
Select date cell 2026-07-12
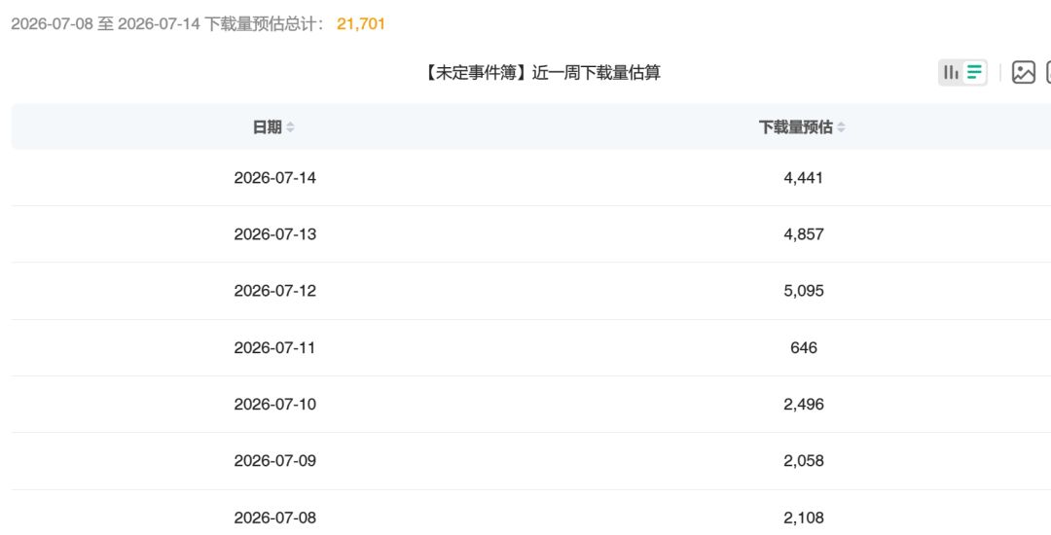(x=274, y=291)
